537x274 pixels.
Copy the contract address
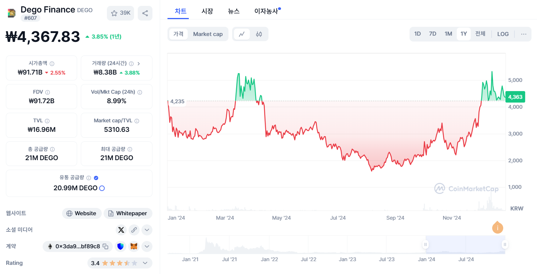[106, 246]
